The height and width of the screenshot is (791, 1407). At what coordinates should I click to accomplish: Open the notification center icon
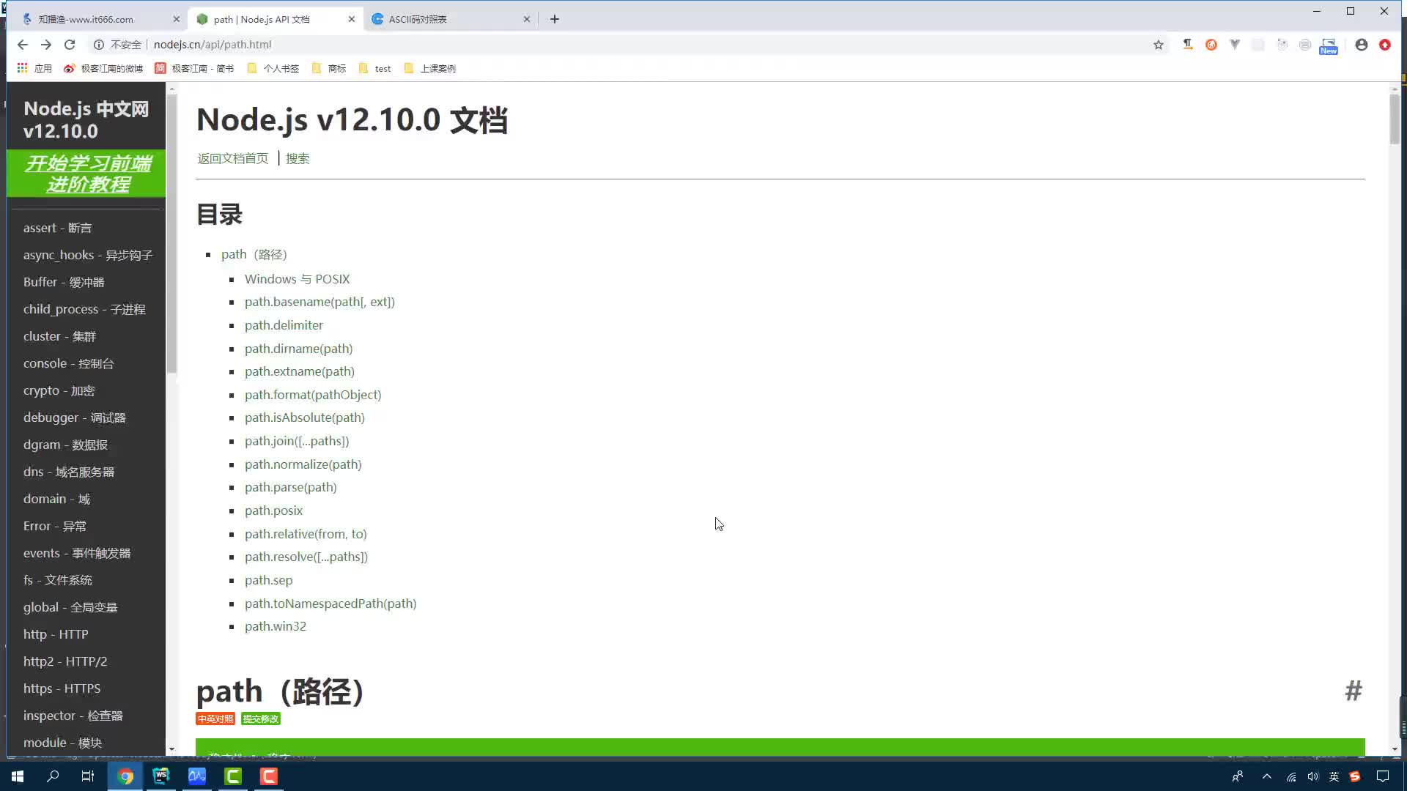1383,776
